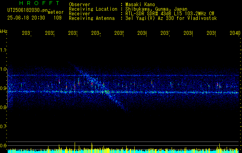Click the 2031 time axis marker

click(x=27, y=33)
